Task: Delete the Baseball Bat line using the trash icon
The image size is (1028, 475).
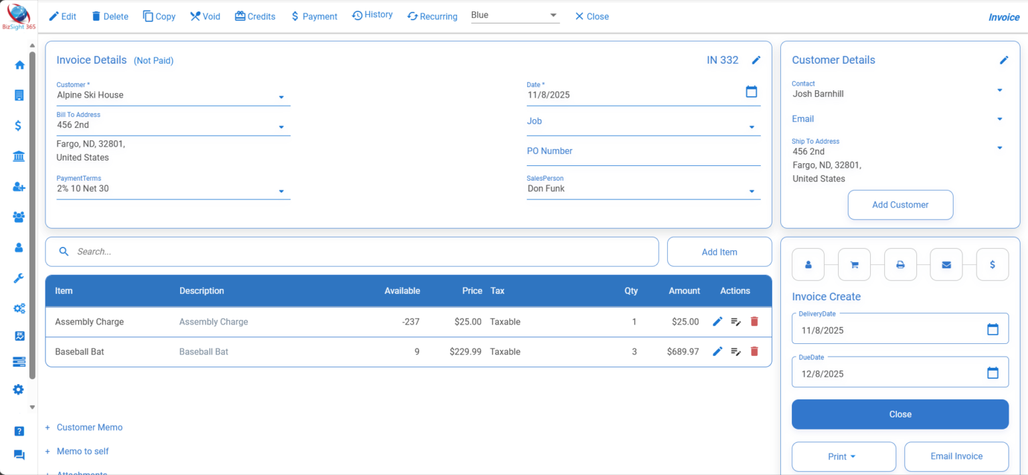Action: (754, 351)
